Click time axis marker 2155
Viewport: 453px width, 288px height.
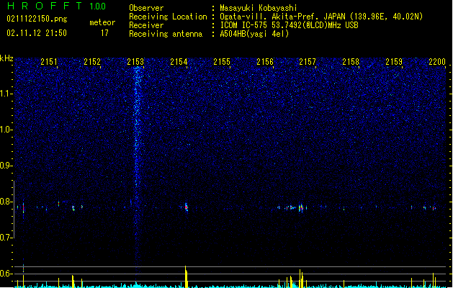coord(222,62)
